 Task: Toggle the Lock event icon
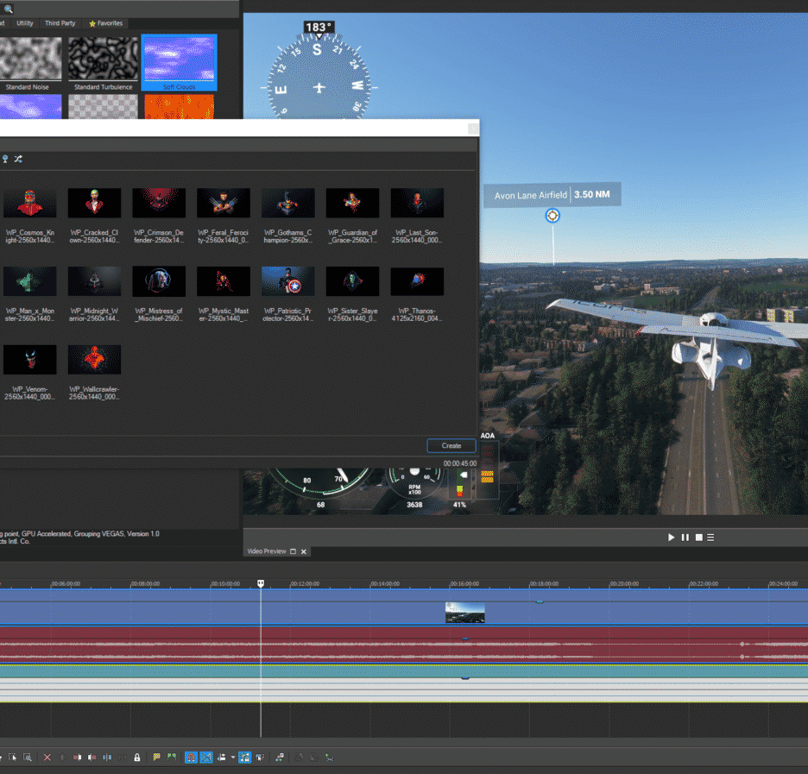tap(137, 758)
